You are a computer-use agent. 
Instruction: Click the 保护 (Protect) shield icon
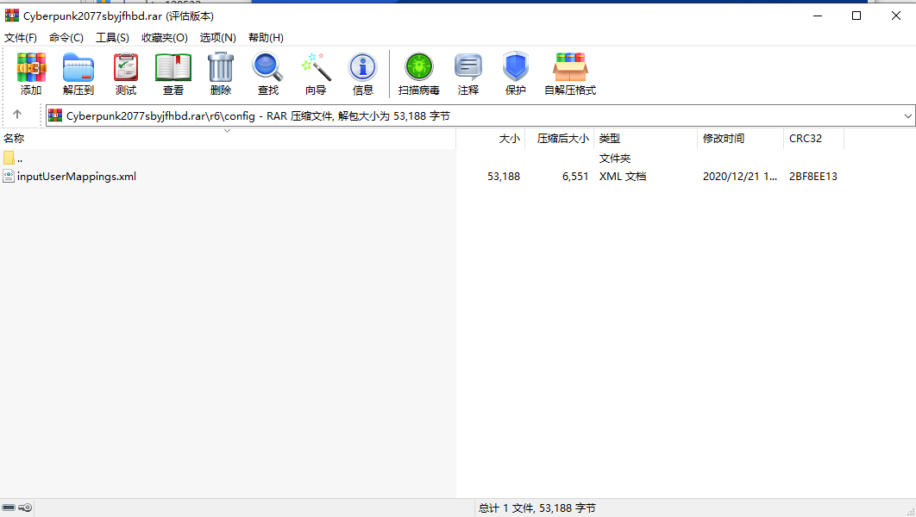515,73
